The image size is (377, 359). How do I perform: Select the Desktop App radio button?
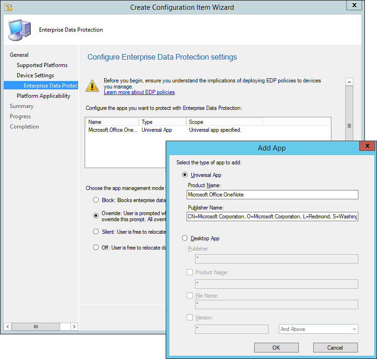185,238
